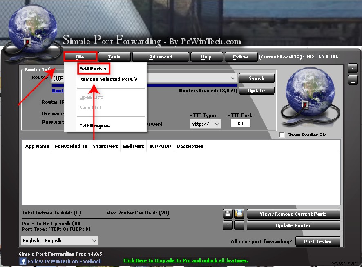
Task: Open the Advanced menu
Action: [161, 57]
